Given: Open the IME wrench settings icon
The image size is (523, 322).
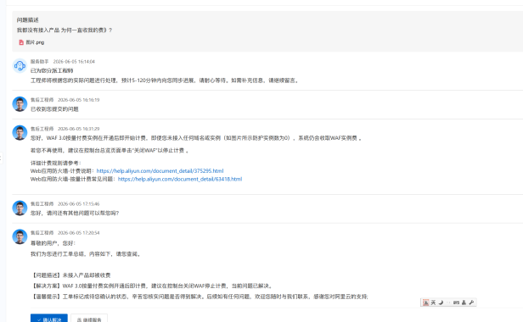Looking at the screenshot, I should [471, 303].
